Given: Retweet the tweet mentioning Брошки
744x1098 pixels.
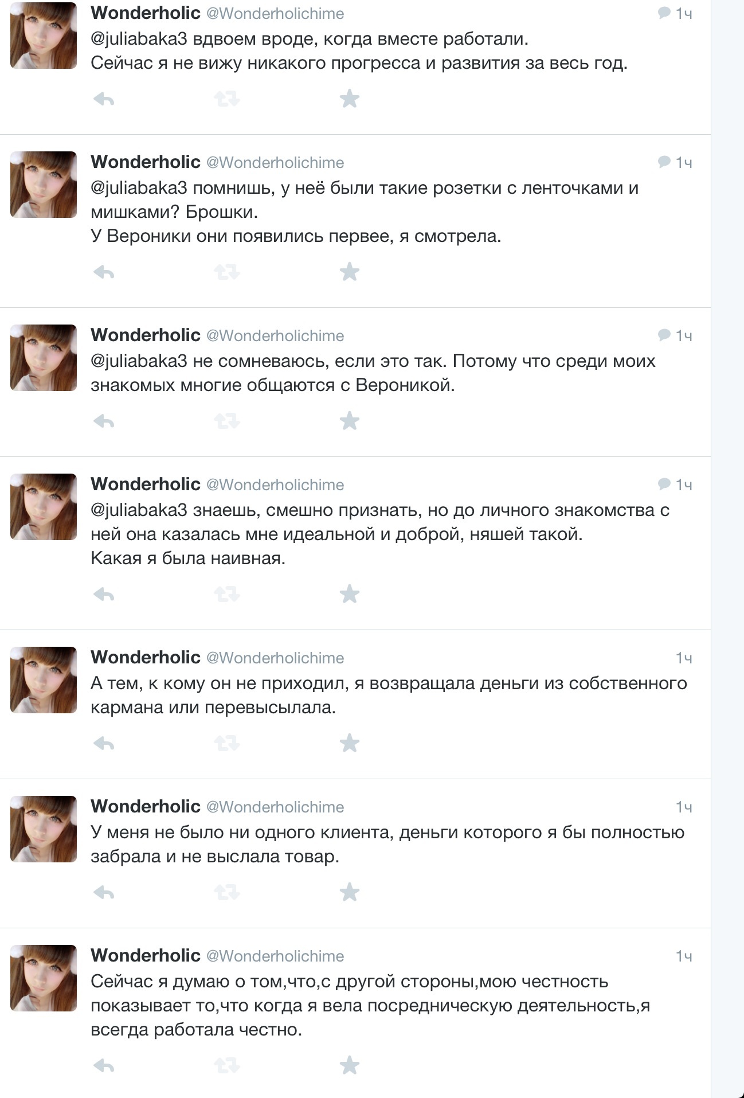Looking at the screenshot, I should click(x=226, y=272).
